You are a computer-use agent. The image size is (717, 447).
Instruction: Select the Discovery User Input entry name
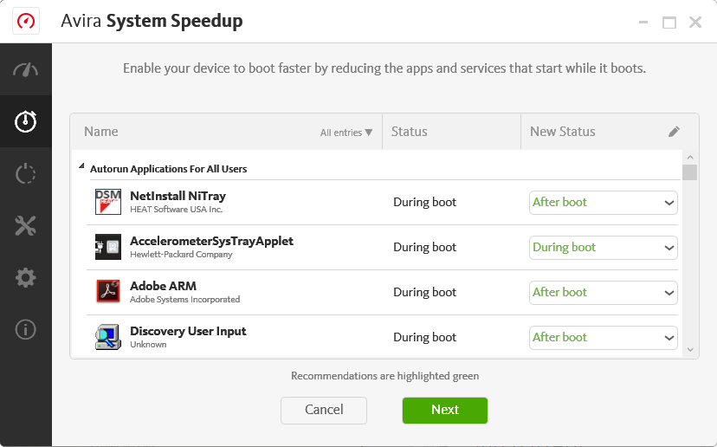[x=188, y=331]
